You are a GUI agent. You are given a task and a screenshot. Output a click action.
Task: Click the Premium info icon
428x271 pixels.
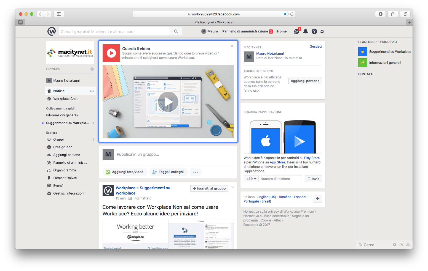[x=92, y=69]
